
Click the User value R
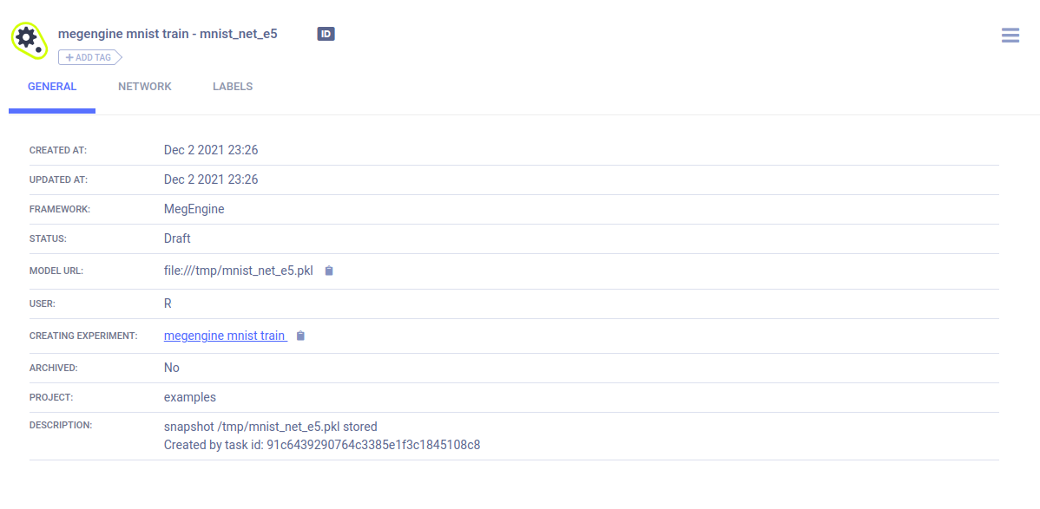tap(168, 303)
